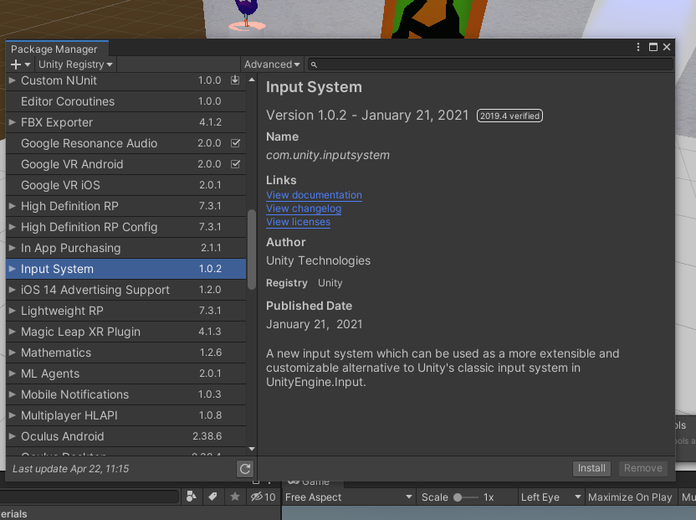Image resolution: width=696 pixels, height=520 pixels.
Task: Install the Input System package
Action: pos(591,468)
